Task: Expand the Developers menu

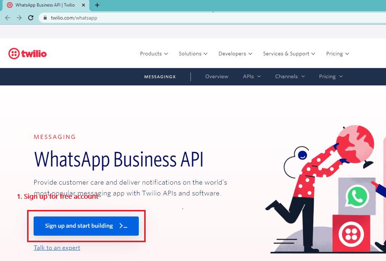Action: (235, 54)
